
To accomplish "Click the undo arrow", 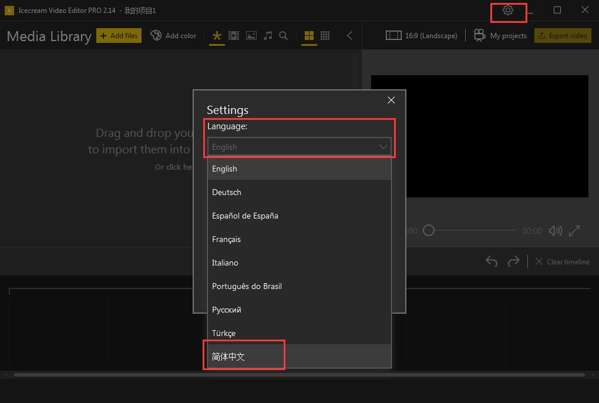I will point(492,261).
